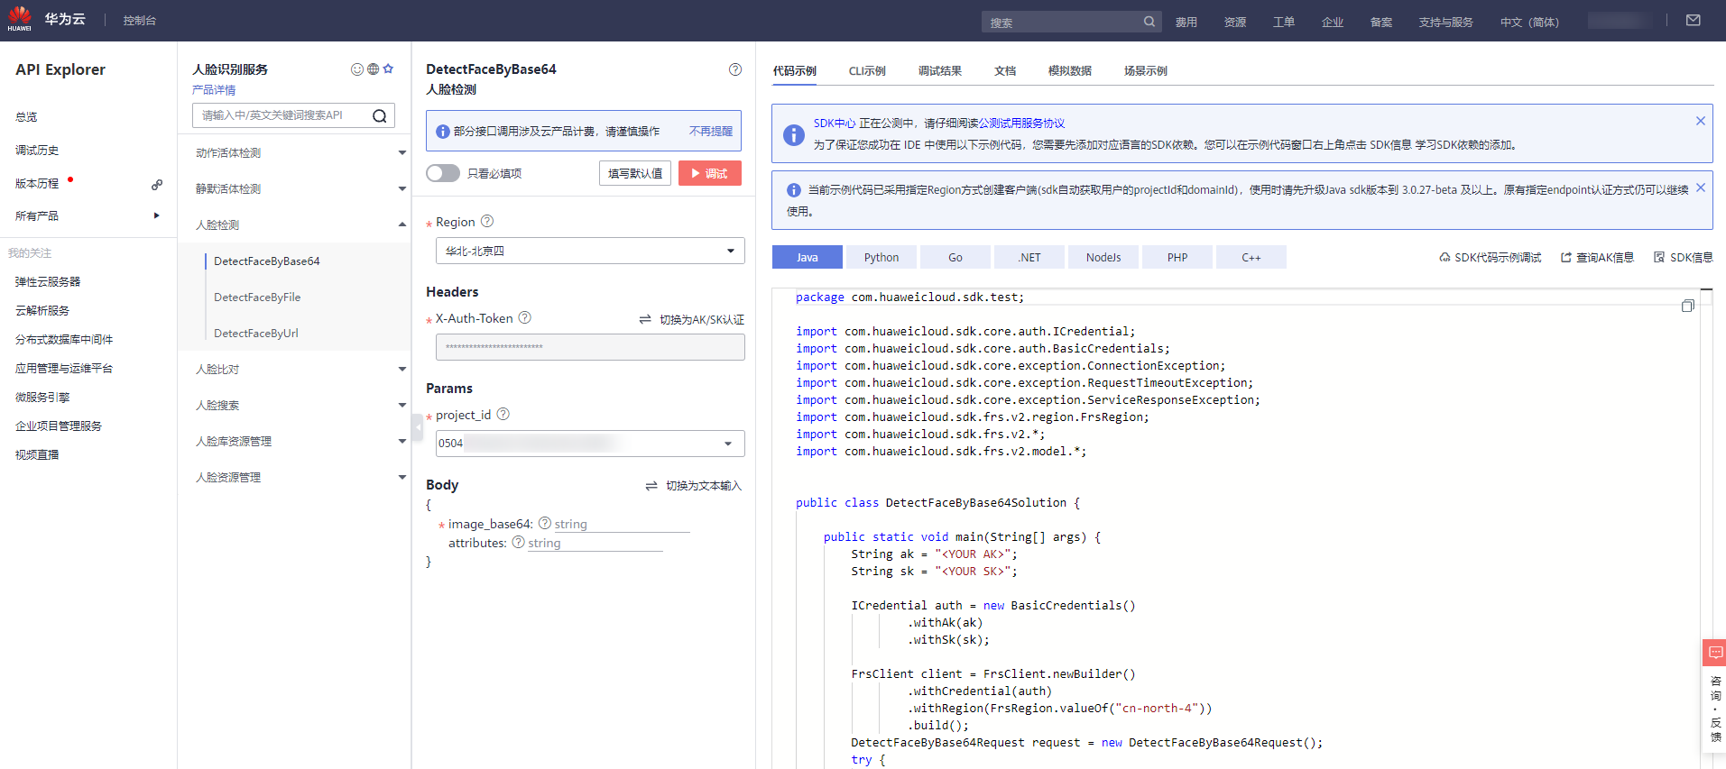Copy code with the copy icon
The height and width of the screenshot is (769, 1726).
coord(1688,307)
